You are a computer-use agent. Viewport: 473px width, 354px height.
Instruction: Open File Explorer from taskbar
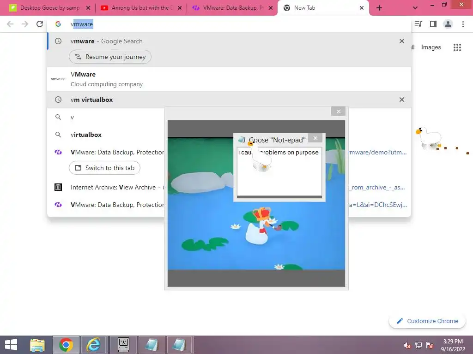(x=37, y=345)
